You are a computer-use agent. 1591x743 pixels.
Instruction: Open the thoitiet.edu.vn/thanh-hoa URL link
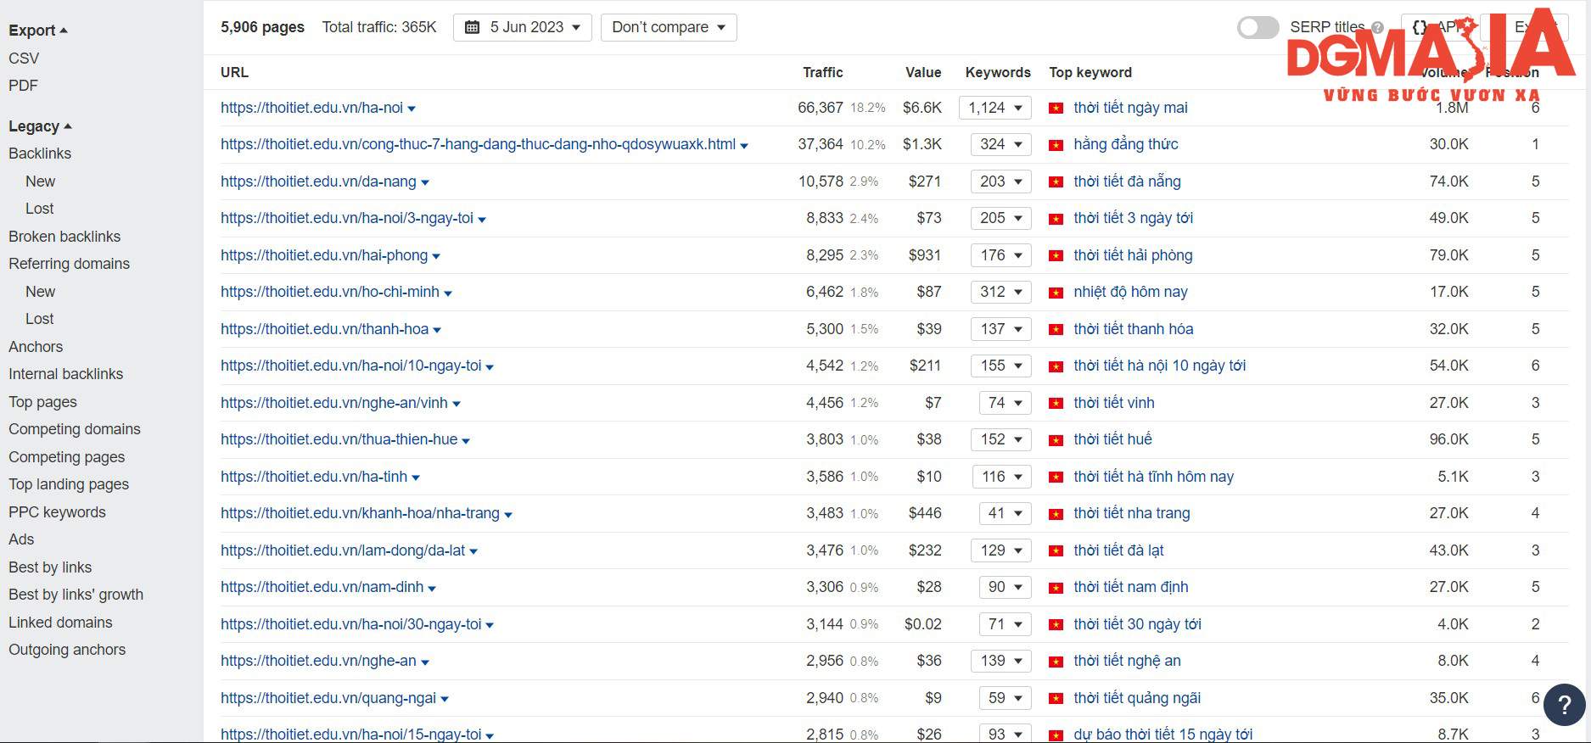tap(324, 329)
